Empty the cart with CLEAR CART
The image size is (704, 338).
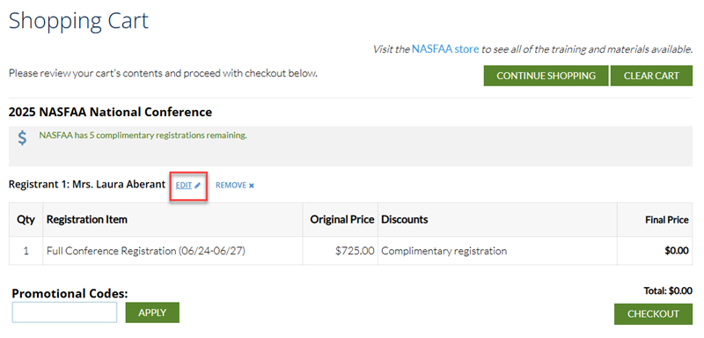pyautogui.click(x=651, y=76)
